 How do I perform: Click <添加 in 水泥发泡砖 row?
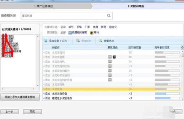tap(47, 84)
